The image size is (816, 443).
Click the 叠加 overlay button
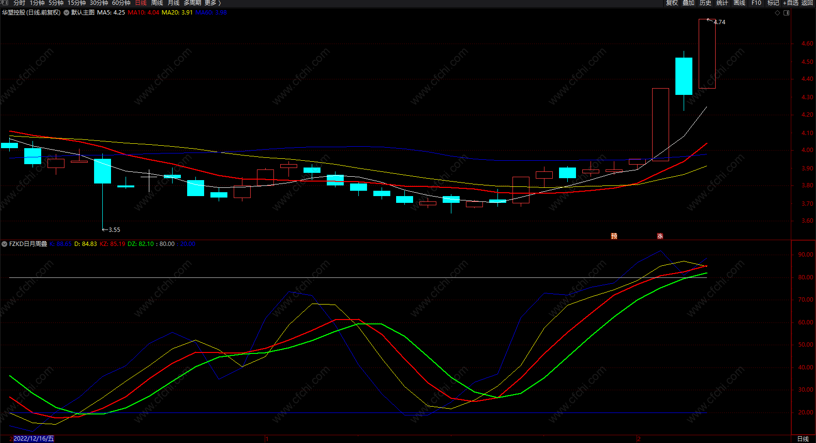pyautogui.click(x=688, y=3)
